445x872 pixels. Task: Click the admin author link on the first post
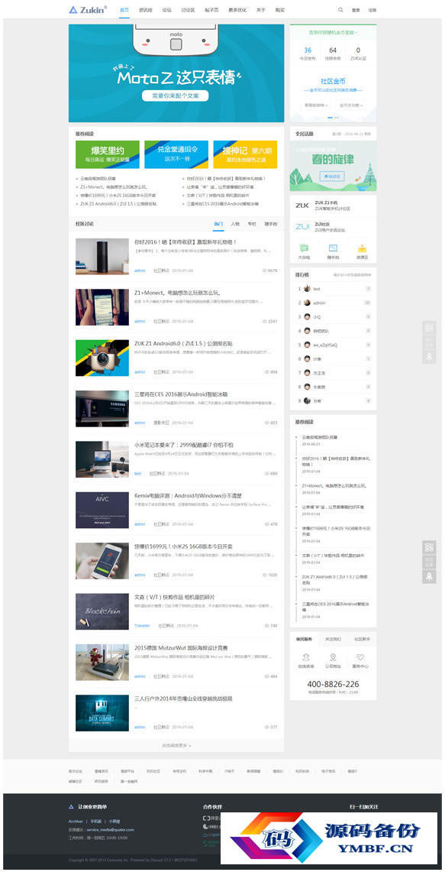140,271
